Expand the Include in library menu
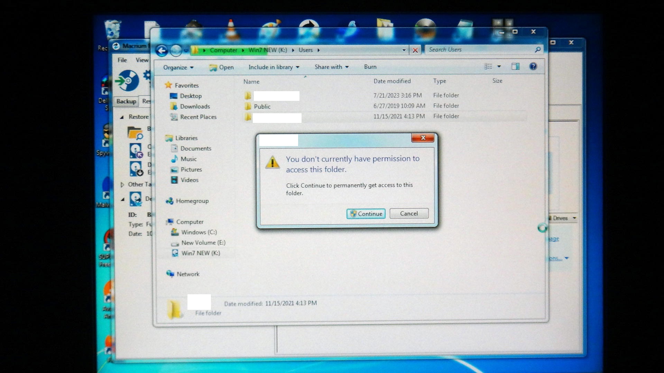The width and height of the screenshot is (664, 373). click(x=274, y=67)
